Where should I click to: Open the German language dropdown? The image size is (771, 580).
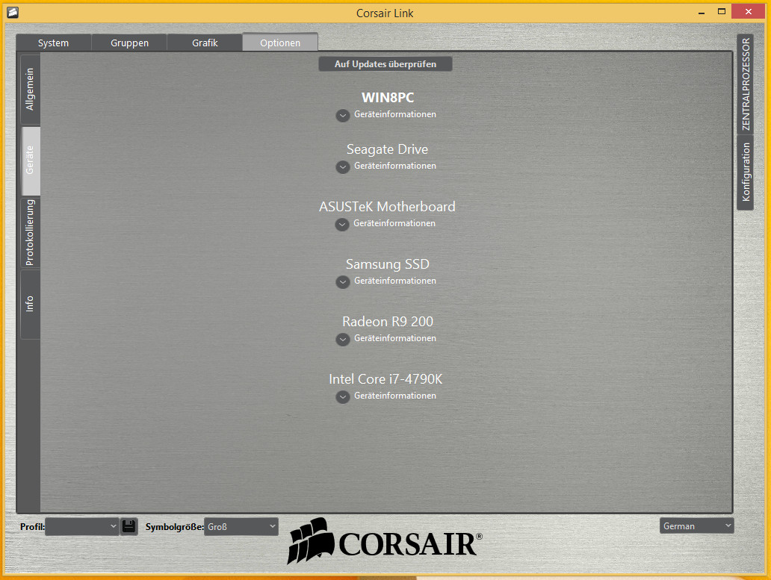point(697,526)
